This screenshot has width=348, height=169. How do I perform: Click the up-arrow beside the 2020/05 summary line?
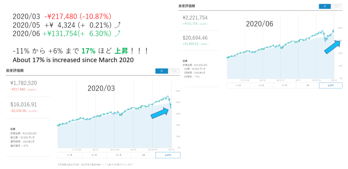pos(117,25)
